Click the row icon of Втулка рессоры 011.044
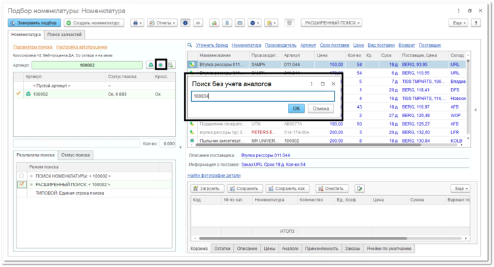494x267 pixels. click(192, 64)
